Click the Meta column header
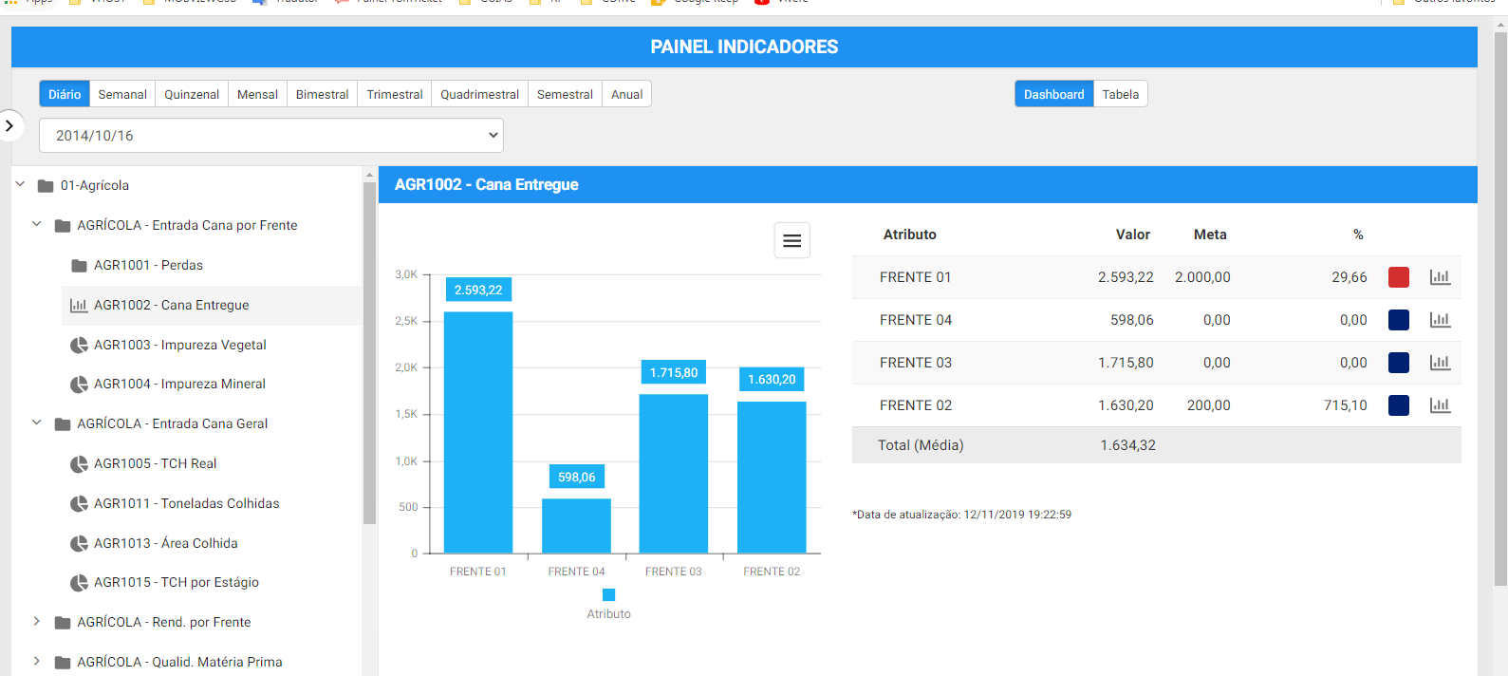Screen dimensions: 1508x676 click(1210, 235)
